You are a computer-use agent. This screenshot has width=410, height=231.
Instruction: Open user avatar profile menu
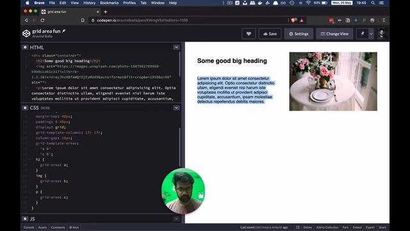click(x=382, y=33)
